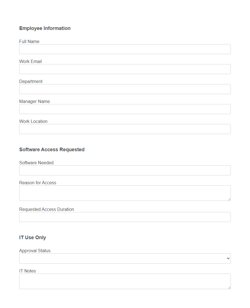Select the Requested Access Duration field
250x308 pixels.
coord(125,217)
